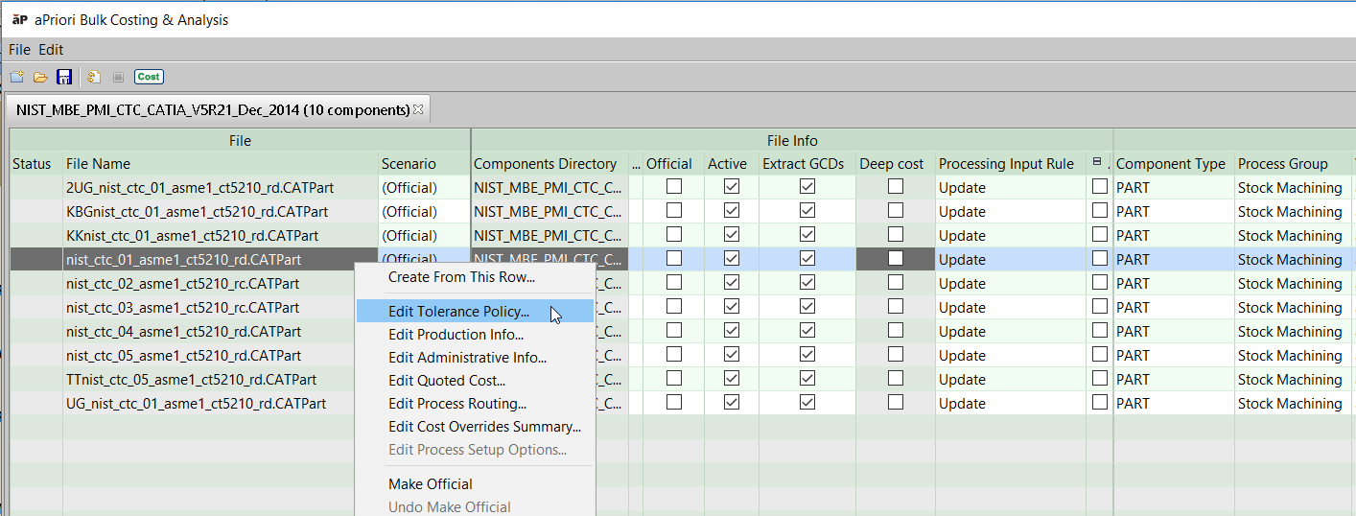Open Process Group Stock Machining cell for KBGnist_ctc_01

[1292, 211]
